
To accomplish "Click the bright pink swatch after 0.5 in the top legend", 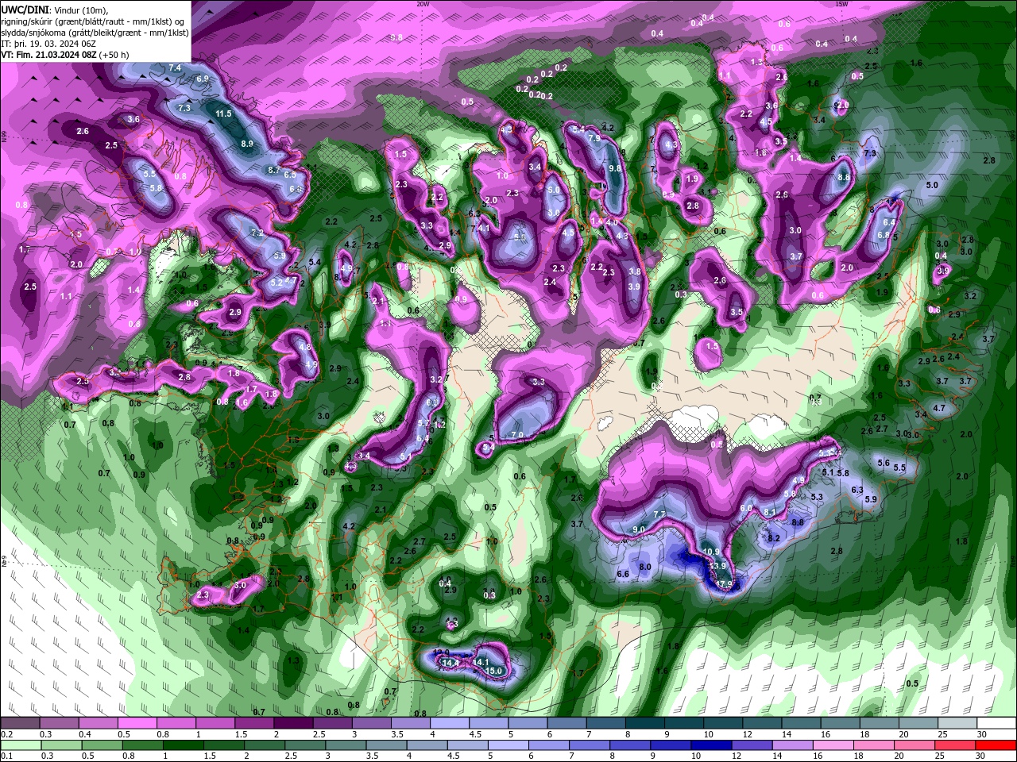I will [137, 723].
